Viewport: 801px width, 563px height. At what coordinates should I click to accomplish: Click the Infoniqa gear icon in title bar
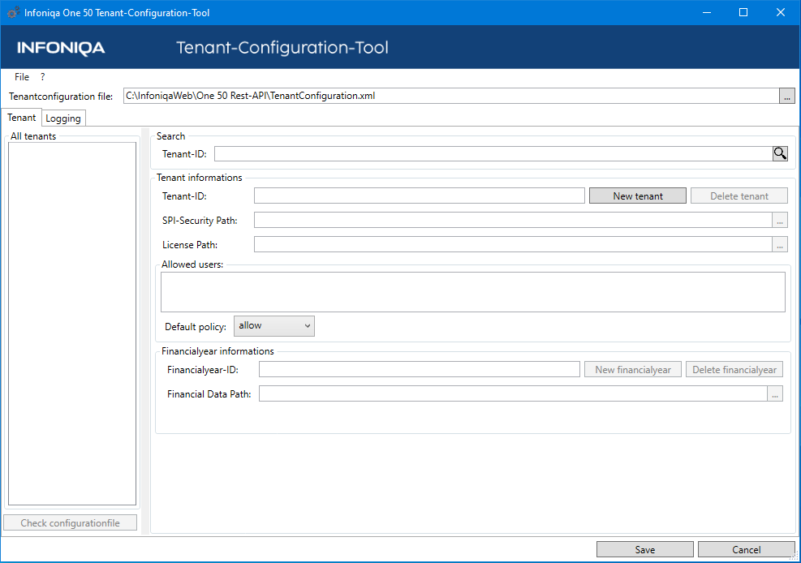click(13, 13)
